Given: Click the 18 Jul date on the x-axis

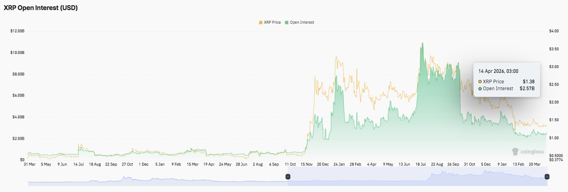Looking at the screenshot, I should pyautogui.click(x=420, y=164).
